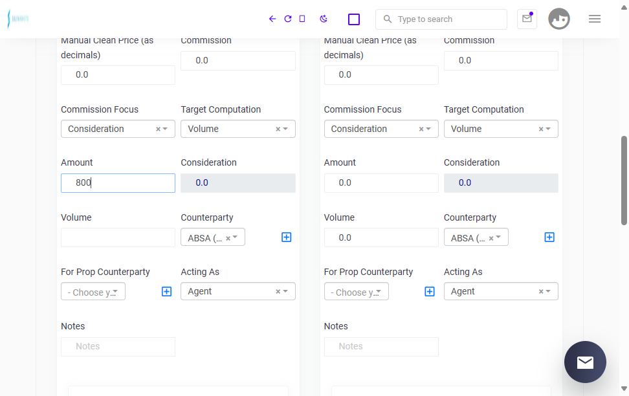629x396 pixels.
Task: Open left For Prop Counterparty dropdown
Action: 93,291
